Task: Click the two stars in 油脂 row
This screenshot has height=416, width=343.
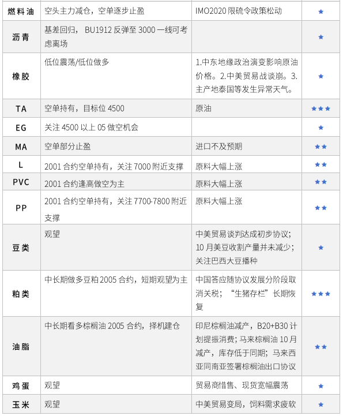Action: (x=321, y=347)
